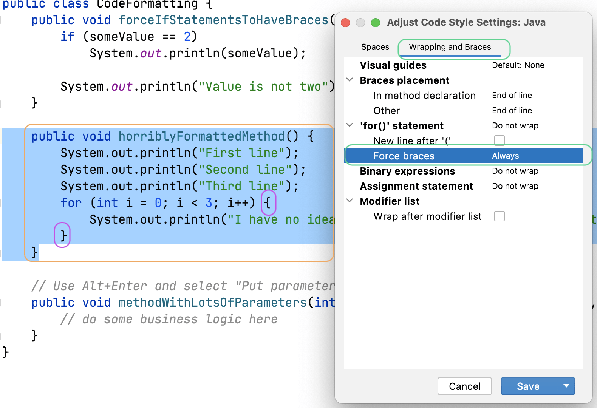
Task: Enable Wrap after modifier list checkbox
Action: point(499,216)
